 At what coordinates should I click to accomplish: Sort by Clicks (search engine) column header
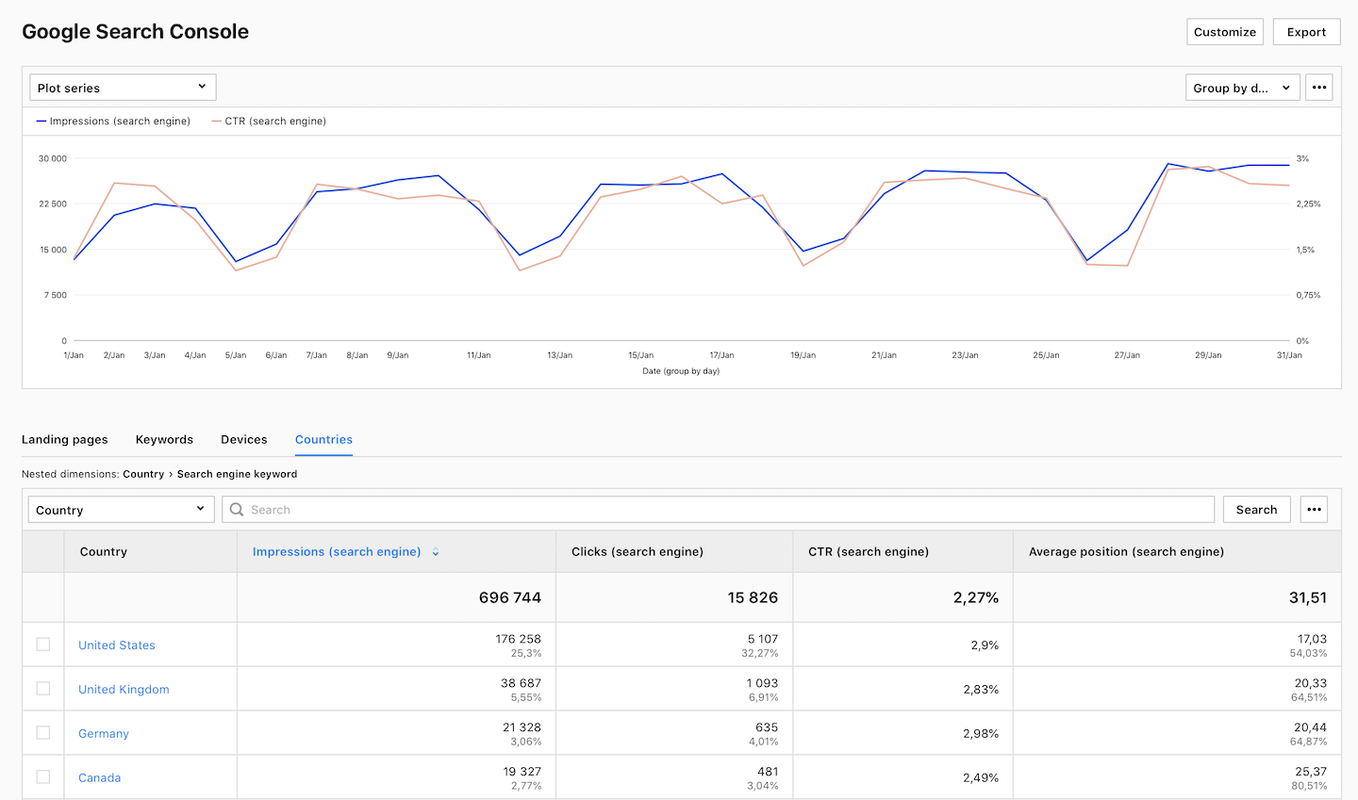pyautogui.click(x=638, y=552)
